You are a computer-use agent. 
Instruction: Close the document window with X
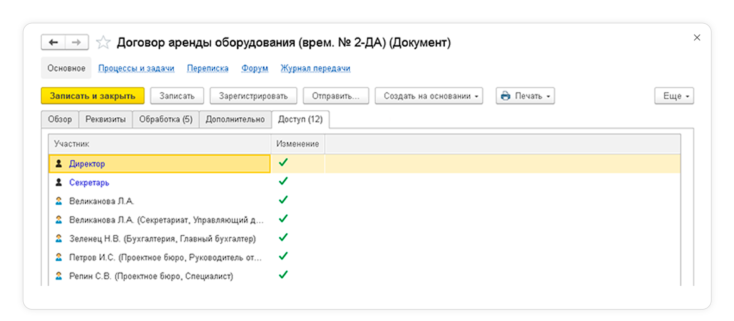pyautogui.click(x=697, y=37)
